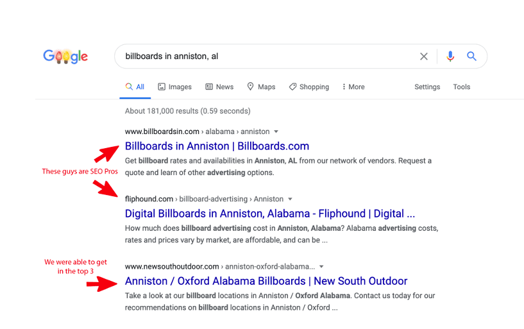
Task: Select the All results tab
Action: click(135, 87)
